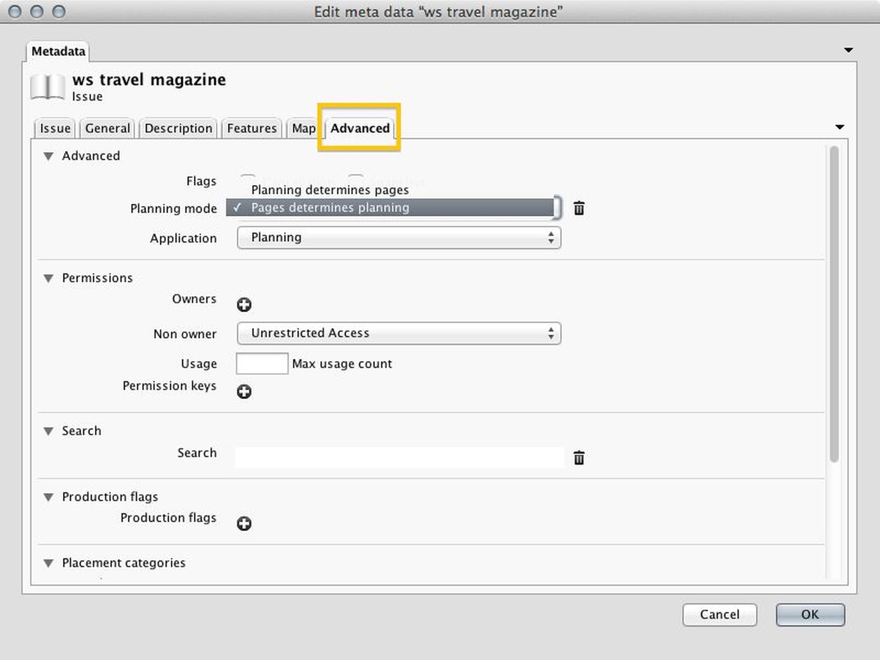Viewport: 880px width, 660px height.
Task: Click the Max usage count input field
Action: [x=262, y=364]
